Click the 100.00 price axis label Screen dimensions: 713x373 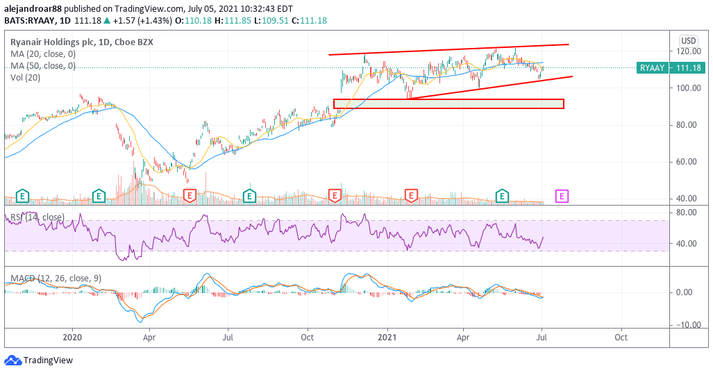click(x=689, y=88)
